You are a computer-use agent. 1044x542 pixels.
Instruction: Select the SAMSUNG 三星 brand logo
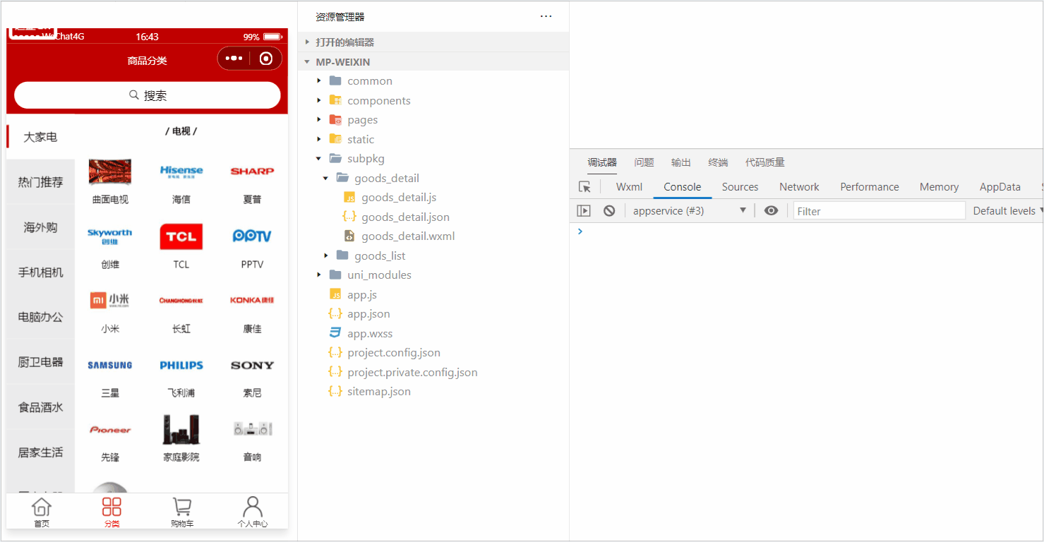(x=110, y=365)
